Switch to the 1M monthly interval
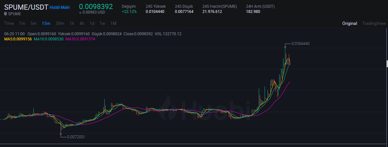 [x=113, y=24]
